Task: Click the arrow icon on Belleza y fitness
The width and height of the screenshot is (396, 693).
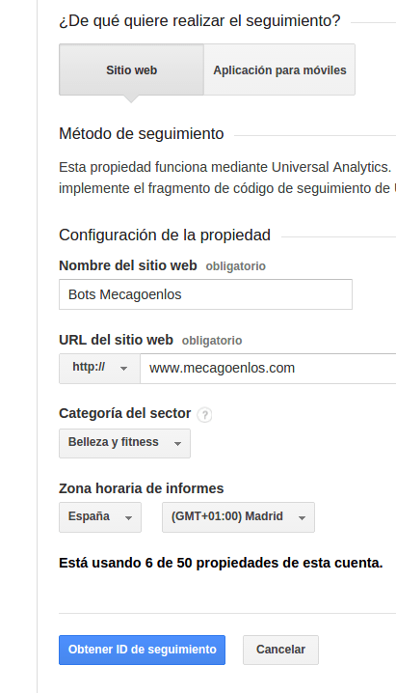Action: pyautogui.click(x=177, y=444)
